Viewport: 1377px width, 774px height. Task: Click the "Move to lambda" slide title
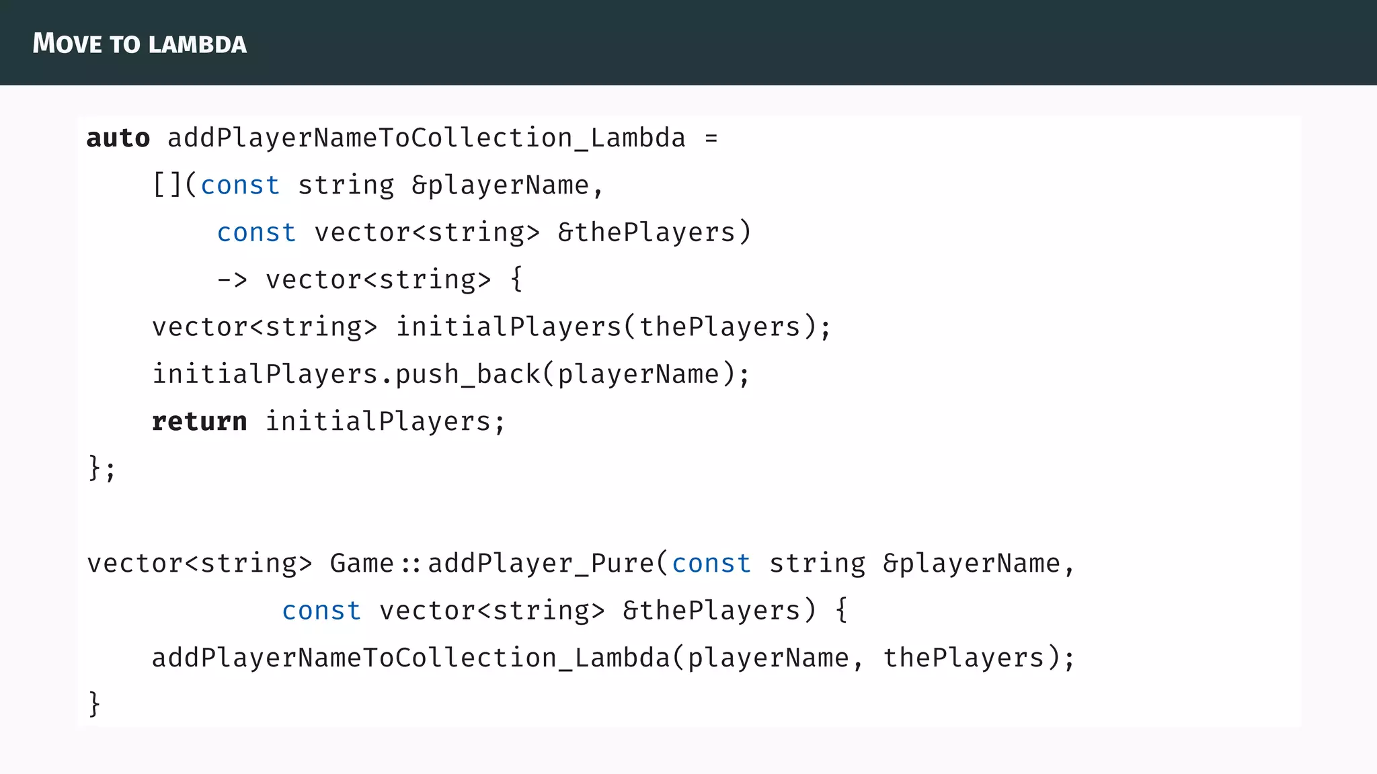tap(139, 44)
